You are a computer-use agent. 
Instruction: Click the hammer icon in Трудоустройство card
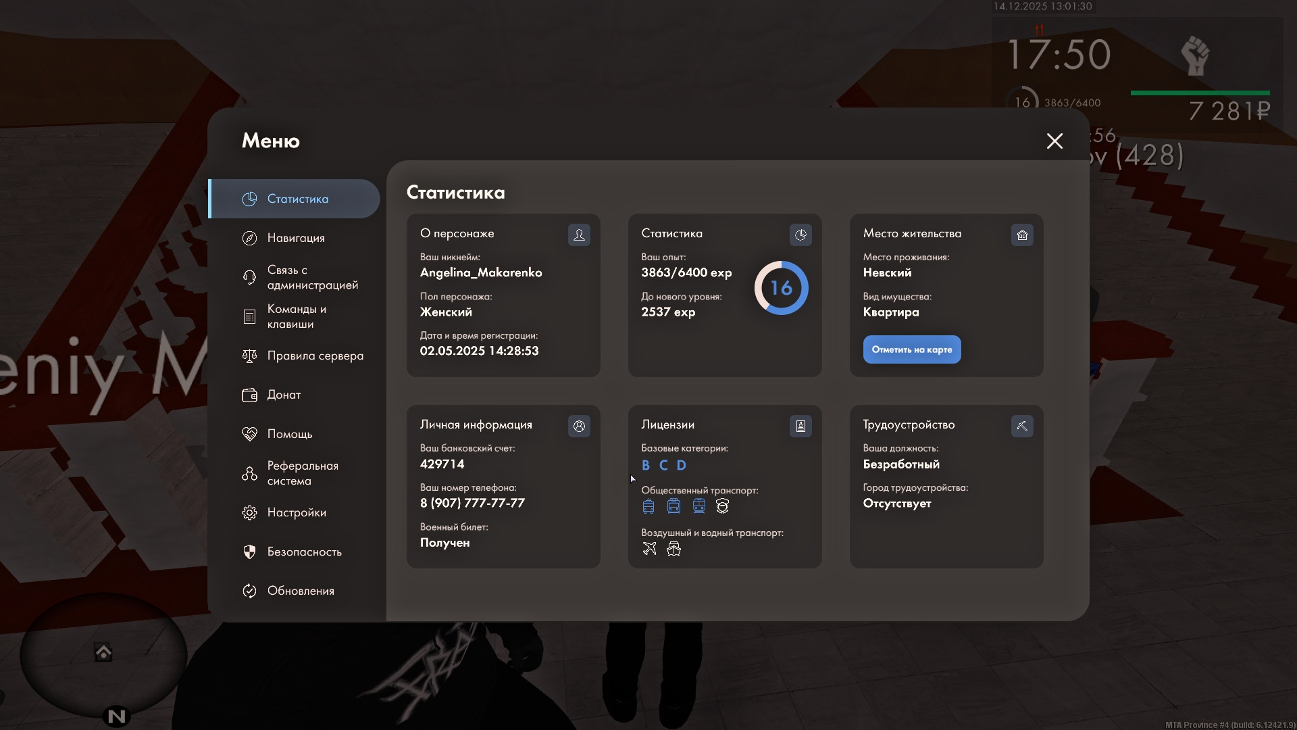1022,426
